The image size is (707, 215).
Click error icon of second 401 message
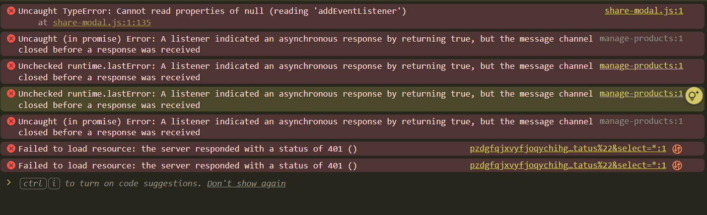point(11,165)
